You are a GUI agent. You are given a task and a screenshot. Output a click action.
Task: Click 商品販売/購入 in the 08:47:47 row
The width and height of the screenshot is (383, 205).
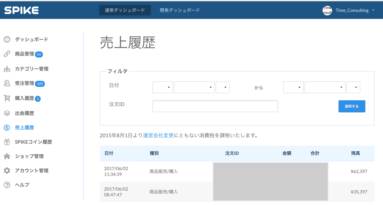click(164, 192)
